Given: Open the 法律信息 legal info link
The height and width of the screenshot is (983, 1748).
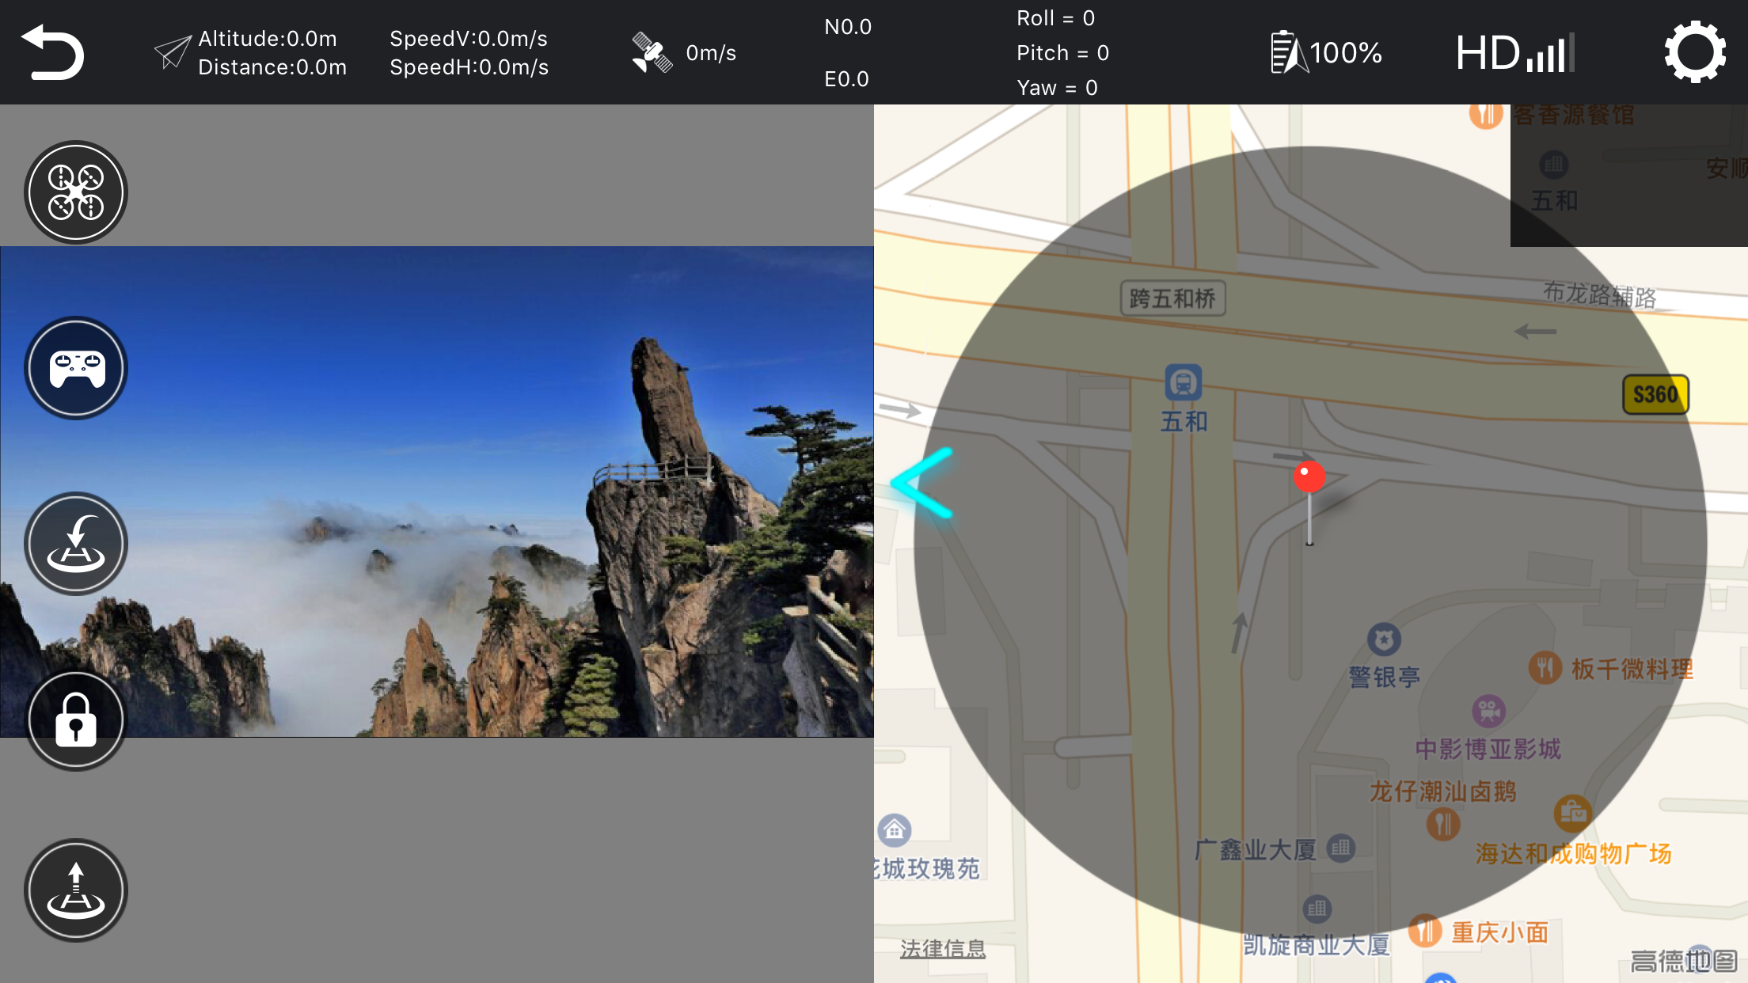Looking at the screenshot, I should (942, 948).
